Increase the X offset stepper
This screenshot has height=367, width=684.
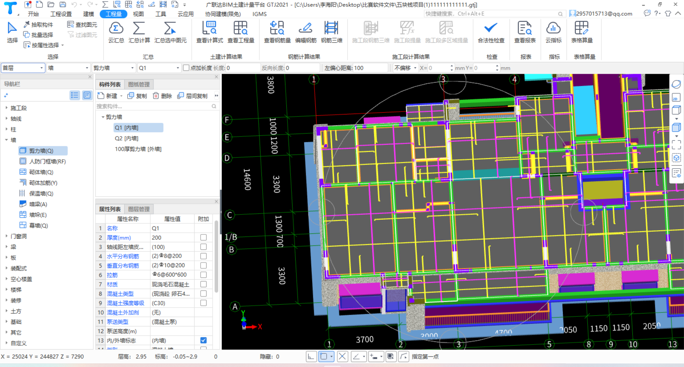click(x=452, y=66)
